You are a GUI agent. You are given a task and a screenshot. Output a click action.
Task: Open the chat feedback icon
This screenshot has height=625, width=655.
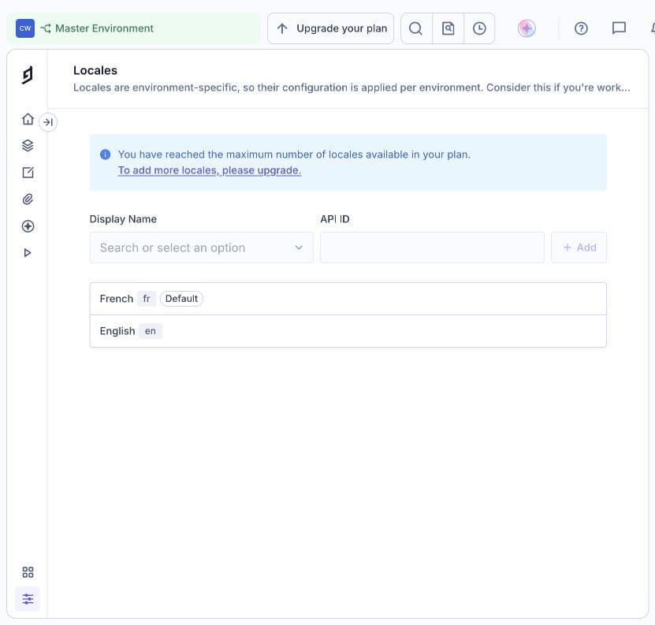click(619, 28)
